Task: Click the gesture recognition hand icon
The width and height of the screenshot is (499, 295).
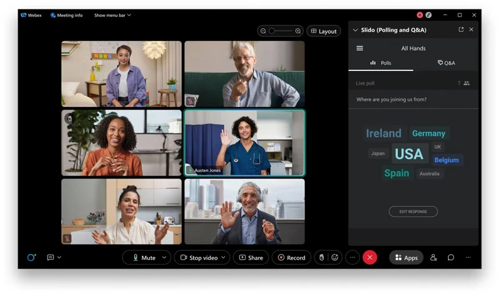Action: click(322, 258)
